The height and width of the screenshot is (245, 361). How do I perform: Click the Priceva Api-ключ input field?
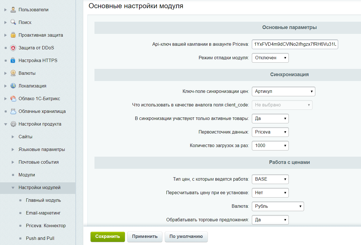[295, 44]
